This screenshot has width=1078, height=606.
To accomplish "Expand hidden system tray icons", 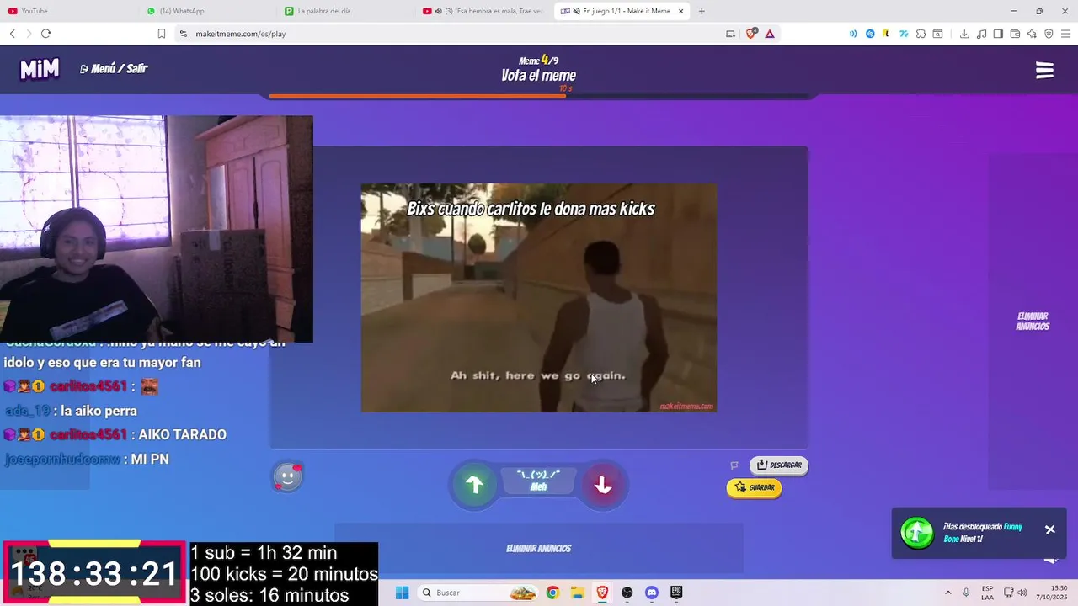I will [947, 593].
